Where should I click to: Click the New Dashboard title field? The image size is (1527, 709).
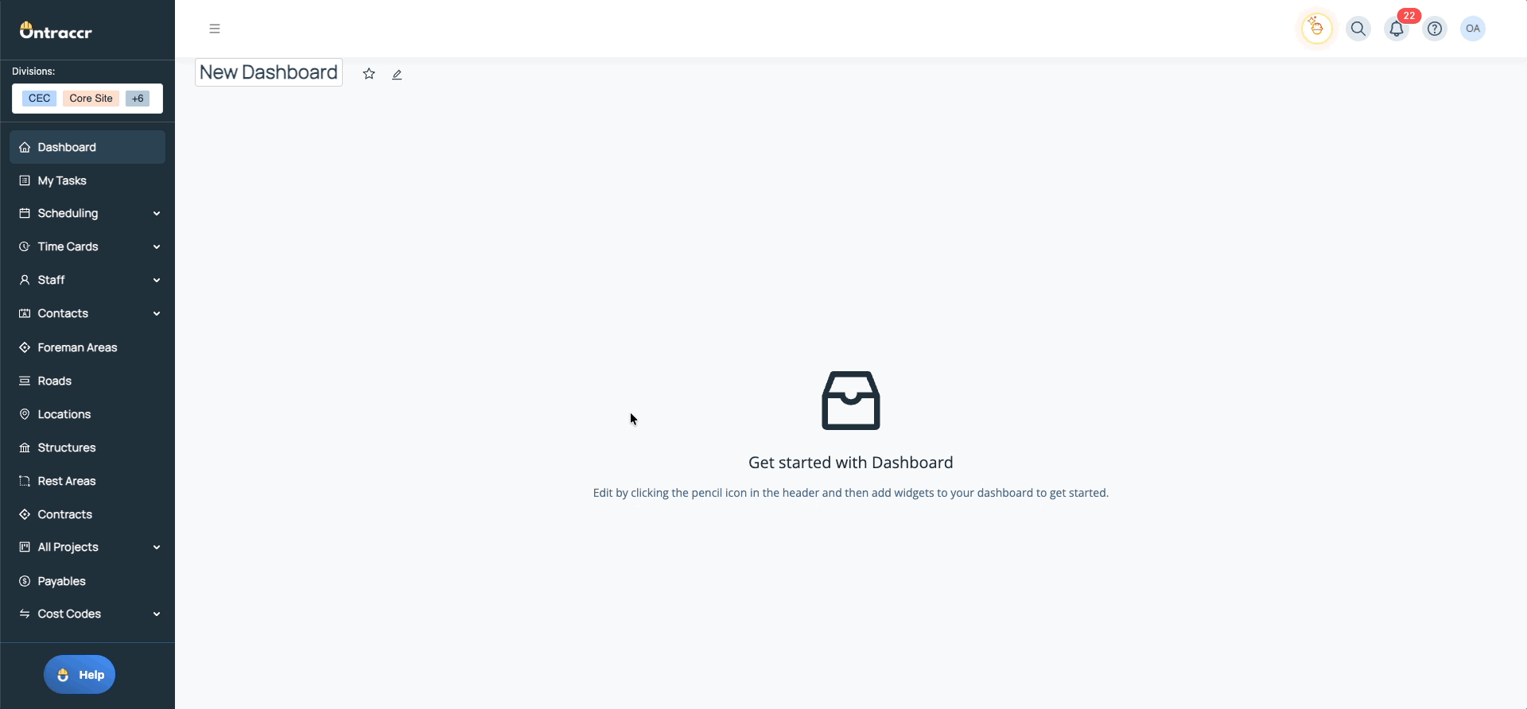(269, 72)
